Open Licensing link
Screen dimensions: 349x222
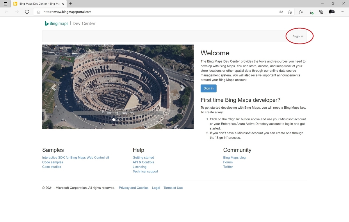pos(140,167)
